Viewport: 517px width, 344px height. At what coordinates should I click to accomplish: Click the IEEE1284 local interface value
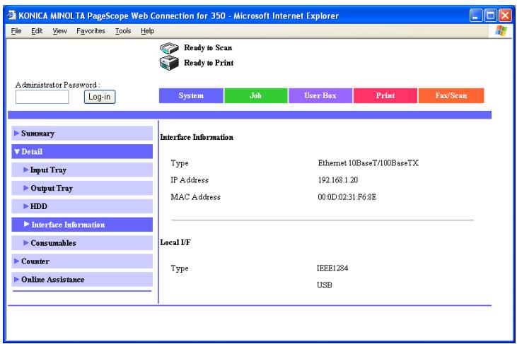(x=332, y=268)
